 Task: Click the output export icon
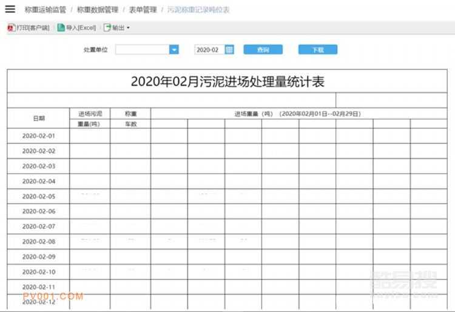click(x=107, y=27)
